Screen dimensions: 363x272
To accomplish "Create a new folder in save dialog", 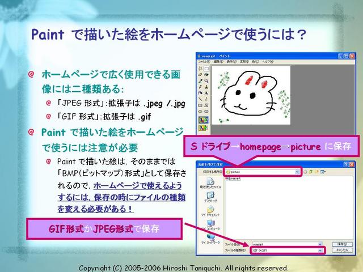I will coord(316,172).
